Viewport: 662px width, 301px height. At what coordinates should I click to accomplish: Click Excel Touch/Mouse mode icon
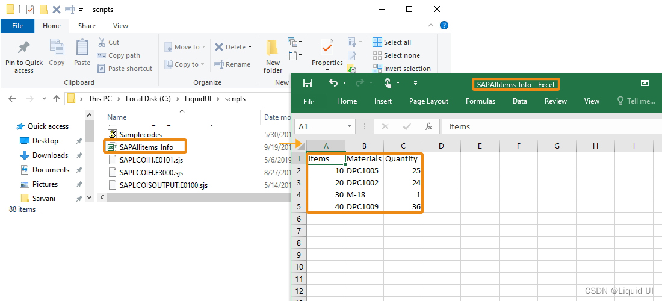[388, 83]
